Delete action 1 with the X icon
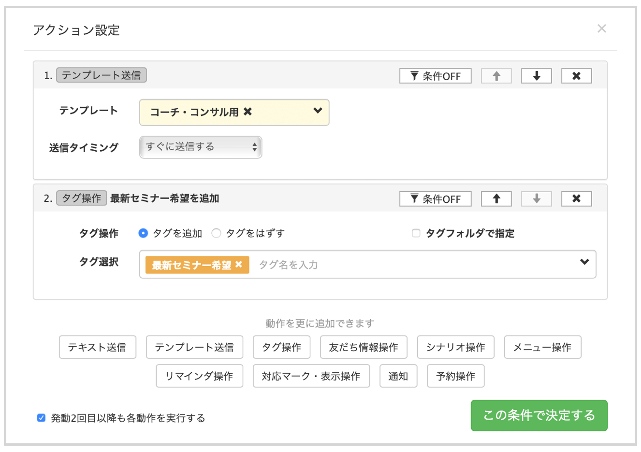 576,76
